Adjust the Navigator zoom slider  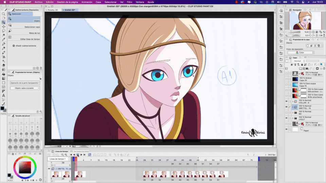click(x=293, y=32)
